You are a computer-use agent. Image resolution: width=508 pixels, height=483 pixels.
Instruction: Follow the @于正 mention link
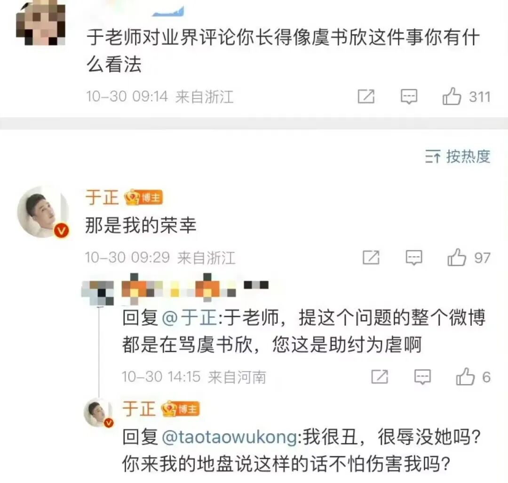coord(189,317)
